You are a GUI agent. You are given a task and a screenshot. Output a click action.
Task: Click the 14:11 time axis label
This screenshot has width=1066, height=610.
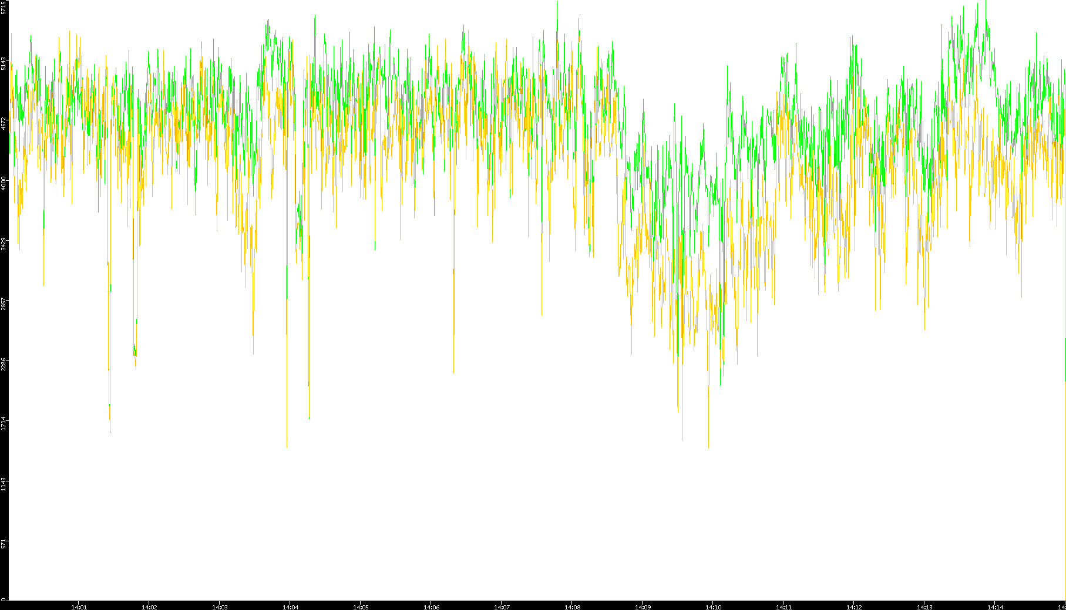coord(783,607)
